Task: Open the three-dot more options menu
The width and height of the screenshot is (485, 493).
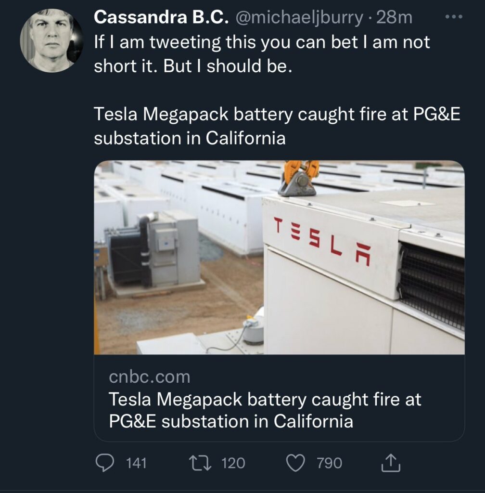Action: 454,17
